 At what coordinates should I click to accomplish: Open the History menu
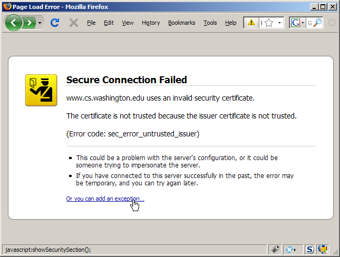151,23
